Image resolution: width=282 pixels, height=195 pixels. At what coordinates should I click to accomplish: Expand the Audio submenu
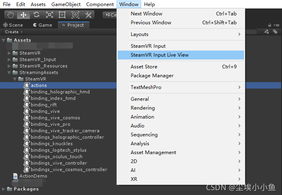click(181, 125)
